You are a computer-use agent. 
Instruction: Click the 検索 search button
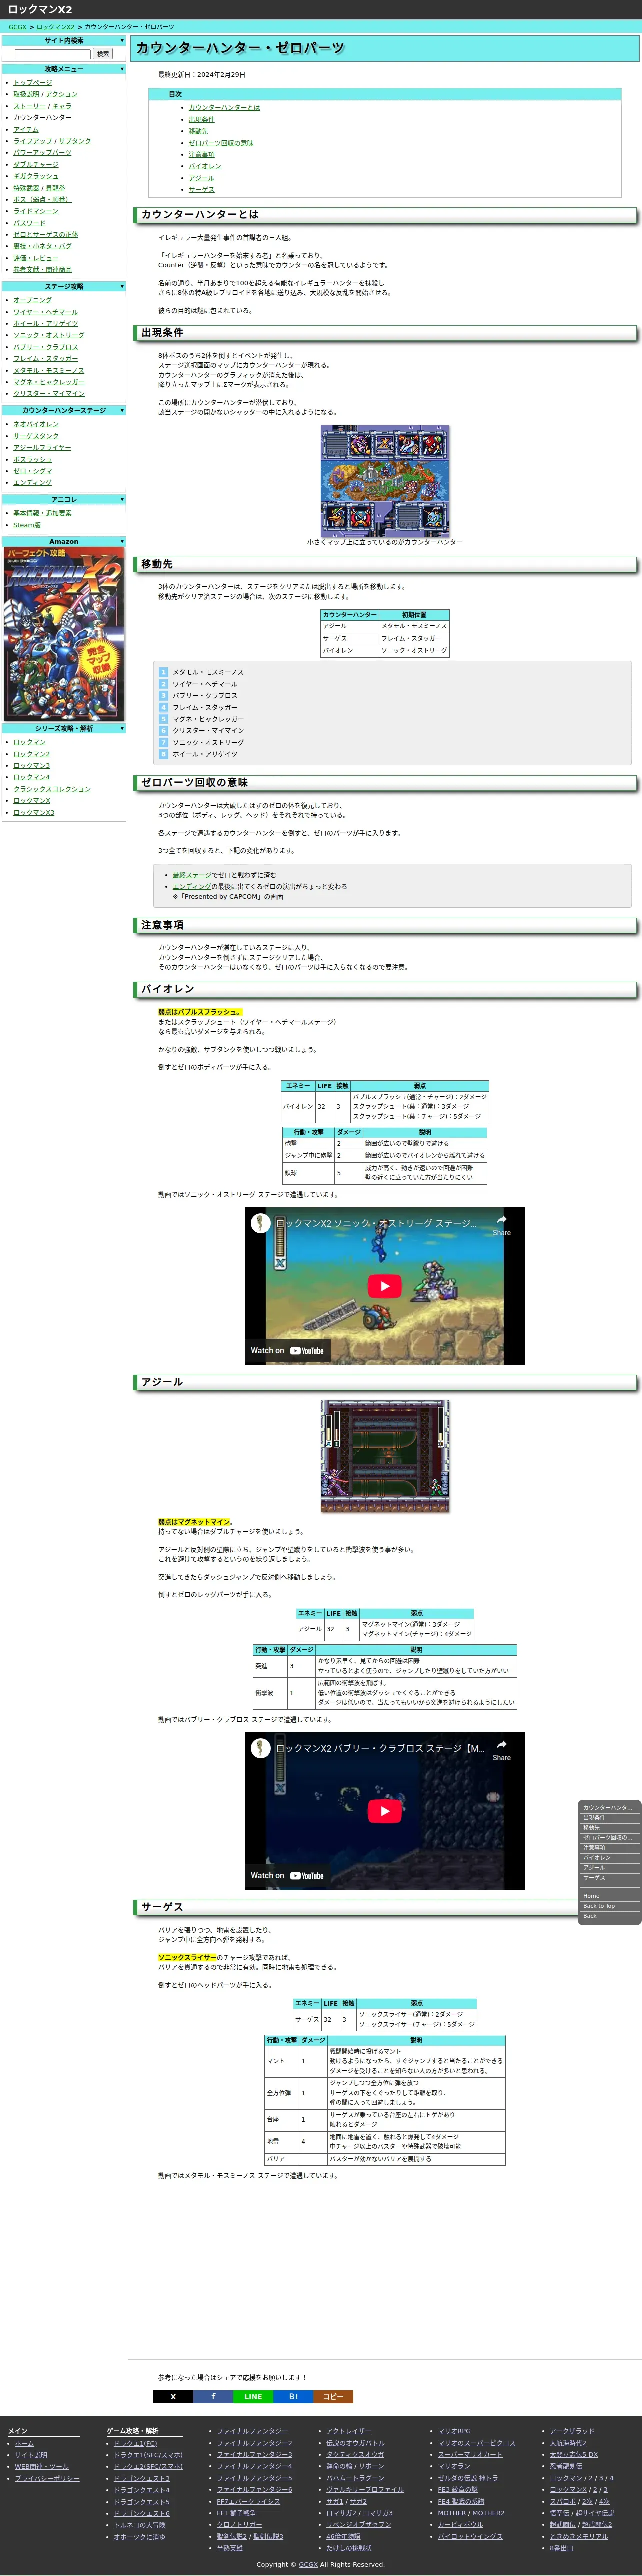click(103, 54)
